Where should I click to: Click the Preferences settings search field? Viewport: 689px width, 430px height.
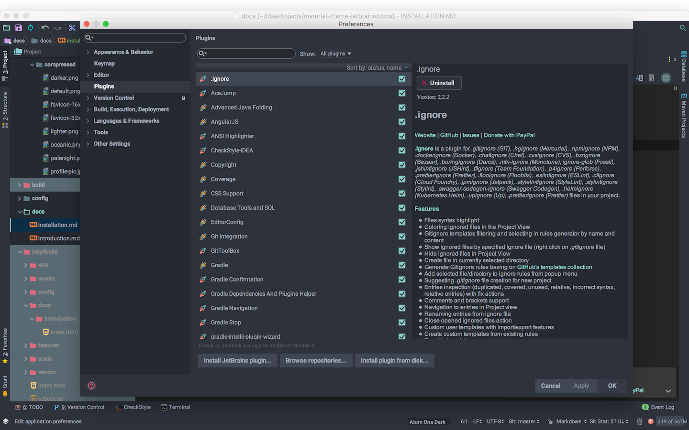click(x=135, y=38)
